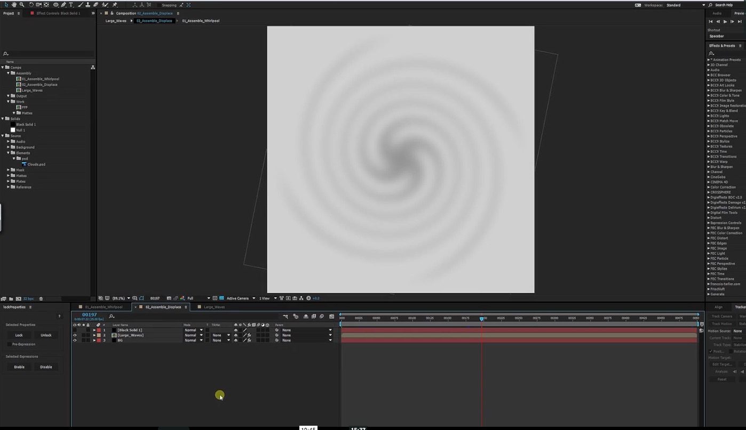Viewport: 746px width, 430px height.
Task: Toggle visibility of Large_Waves layer
Action: click(x=75, y=335)
